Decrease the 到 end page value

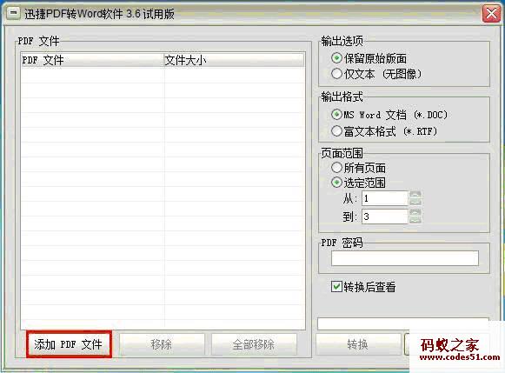[415, 220]
